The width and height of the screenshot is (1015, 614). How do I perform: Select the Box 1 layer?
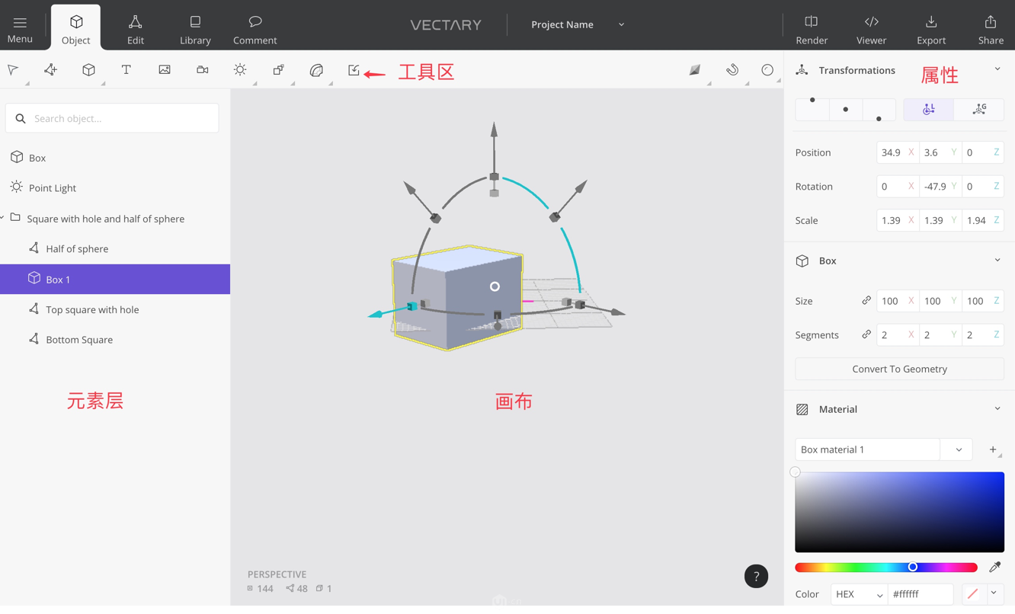115,279
